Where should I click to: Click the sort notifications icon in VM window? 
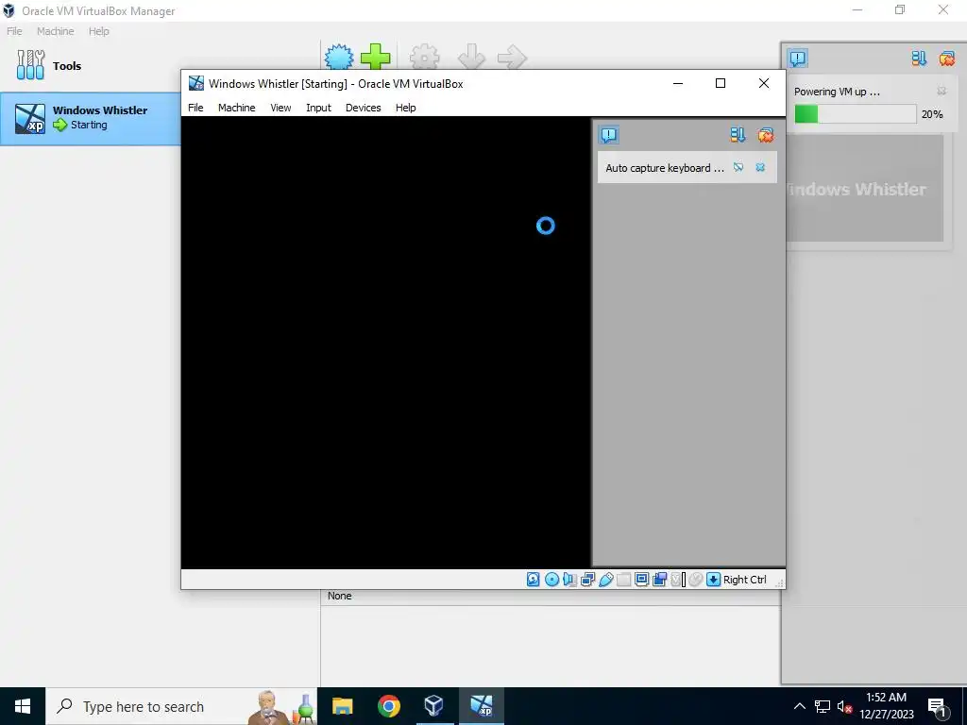738,135
